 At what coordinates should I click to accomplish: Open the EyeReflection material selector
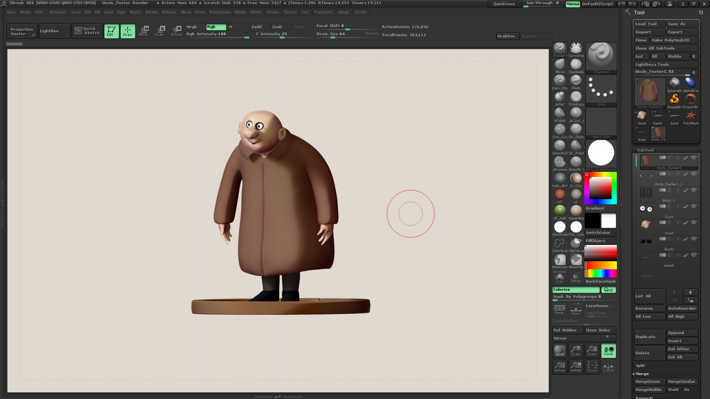tap(601, 156)
